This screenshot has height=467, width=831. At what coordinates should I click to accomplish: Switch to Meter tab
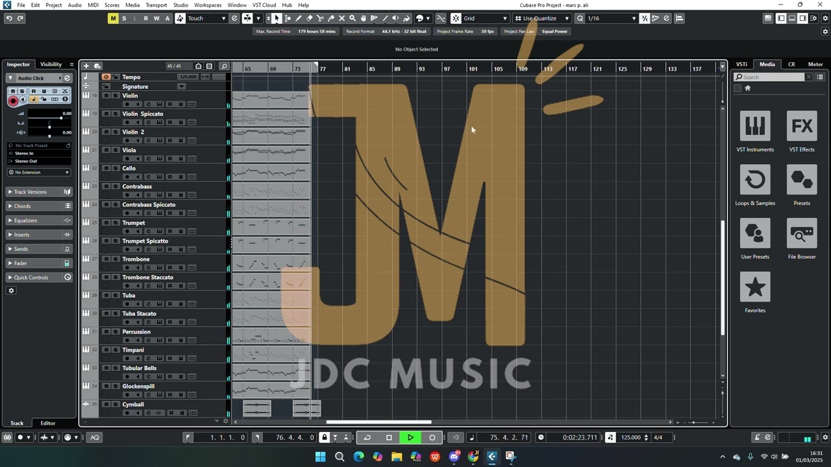click(815, 64)
